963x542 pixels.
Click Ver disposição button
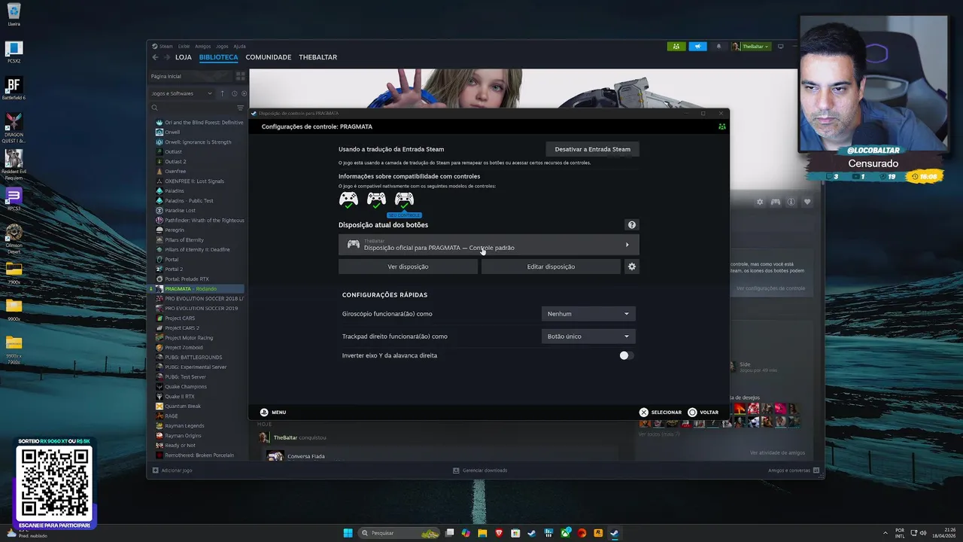click(408, 266)
